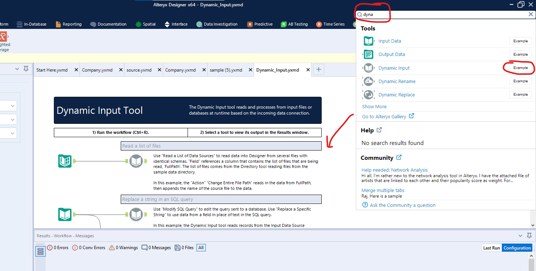
Task: Select the Input Data tool icon in search results
Action: pos(368,41)
